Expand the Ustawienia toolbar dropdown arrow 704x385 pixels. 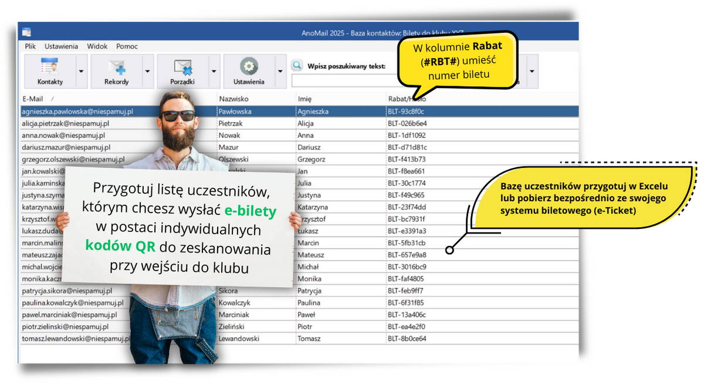tap(280, 72)
